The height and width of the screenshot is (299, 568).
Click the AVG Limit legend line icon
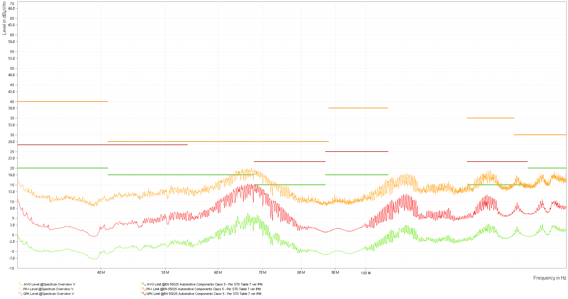(x=144, y=284)
